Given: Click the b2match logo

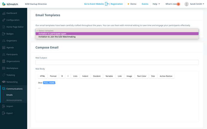Looking at the screenshot, I should (x=10, y=4).
